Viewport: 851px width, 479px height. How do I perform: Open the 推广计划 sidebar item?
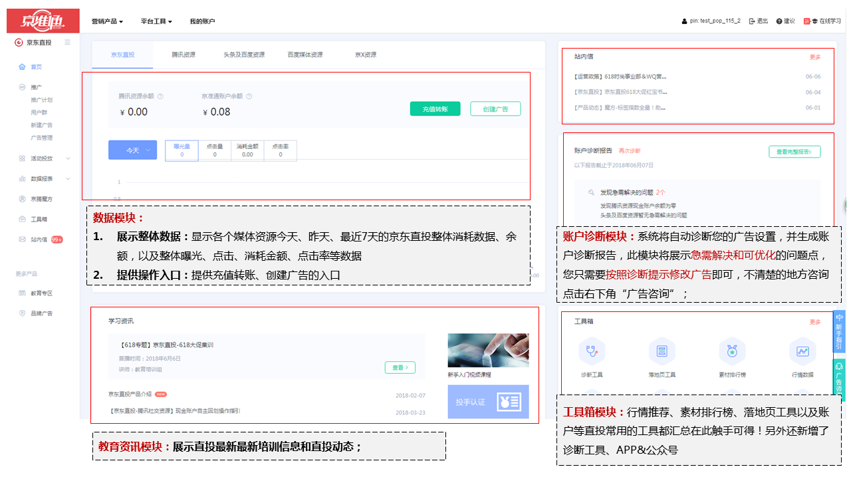tap(41, 100)
